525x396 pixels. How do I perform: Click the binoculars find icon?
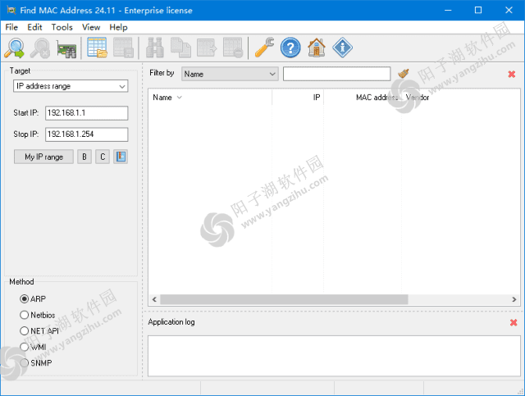tap(155, 48)
